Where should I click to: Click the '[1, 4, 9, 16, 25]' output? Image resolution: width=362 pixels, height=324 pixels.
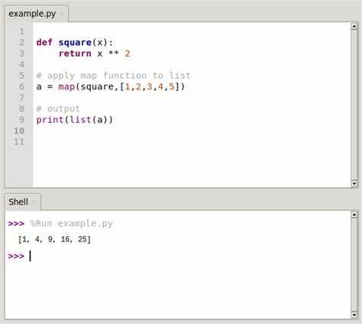click(54, 239)
